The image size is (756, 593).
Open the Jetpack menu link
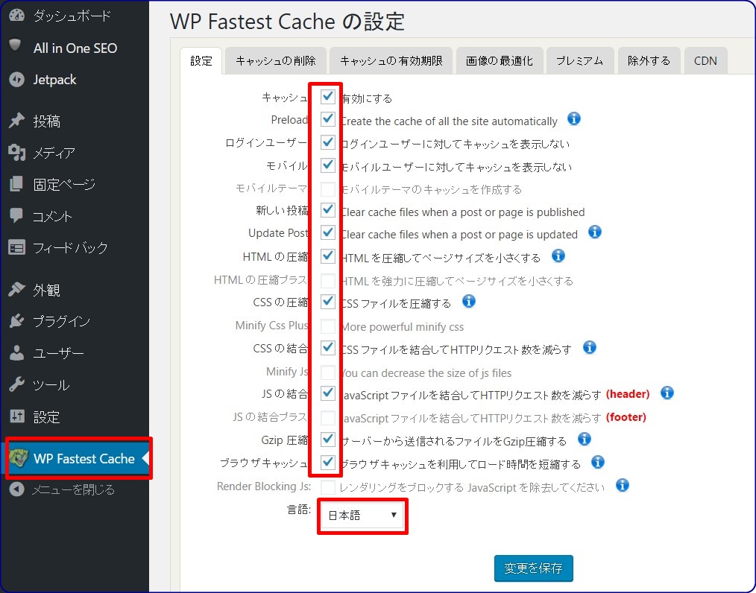point(54,80)
